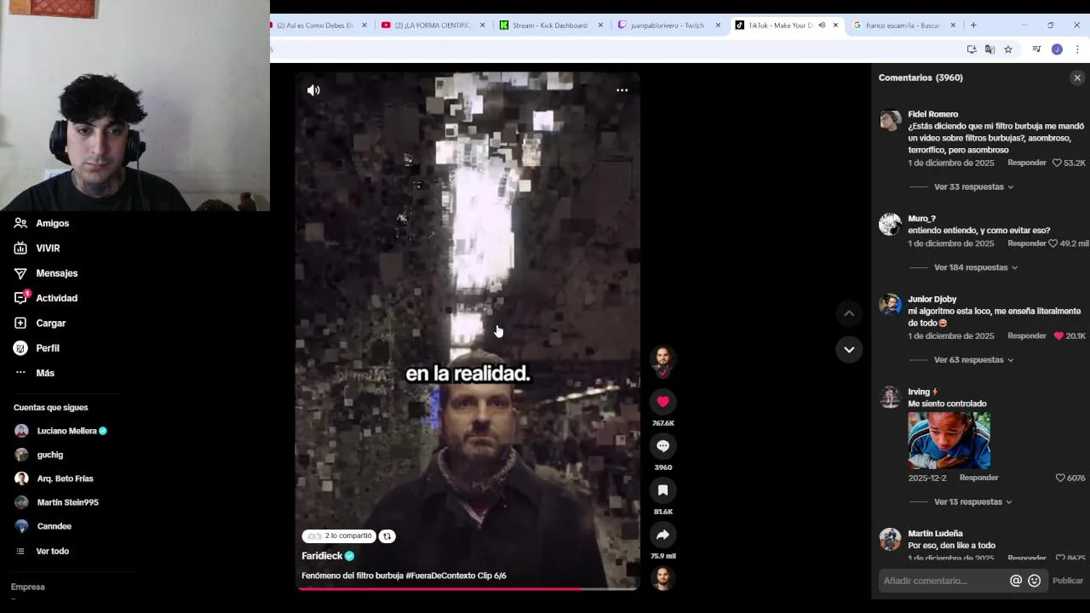The image size is (1090, 613).
Task: Mute the TikTok video sound
Action: tap(313, 90)
